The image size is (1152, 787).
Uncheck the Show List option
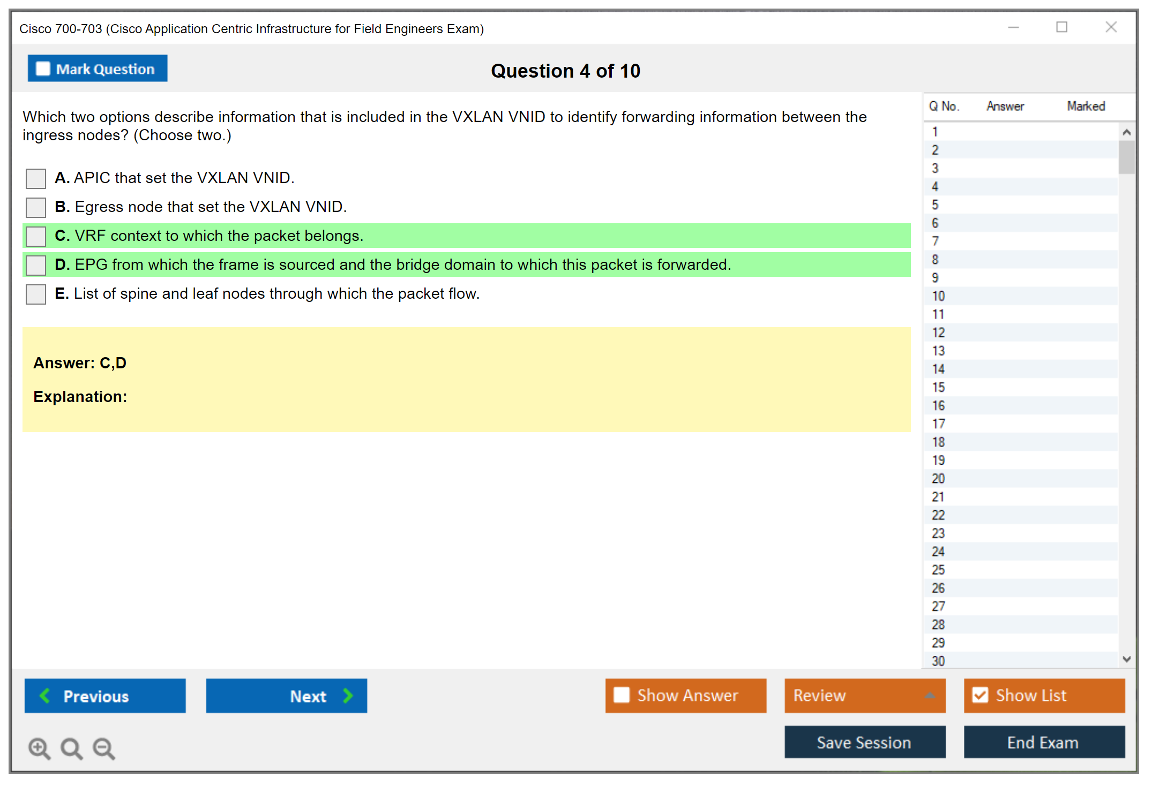point(980,695)
